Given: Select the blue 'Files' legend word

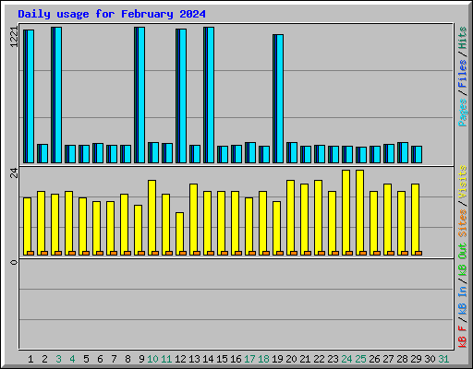Looking at the screenshot, I should pos(462,73).
